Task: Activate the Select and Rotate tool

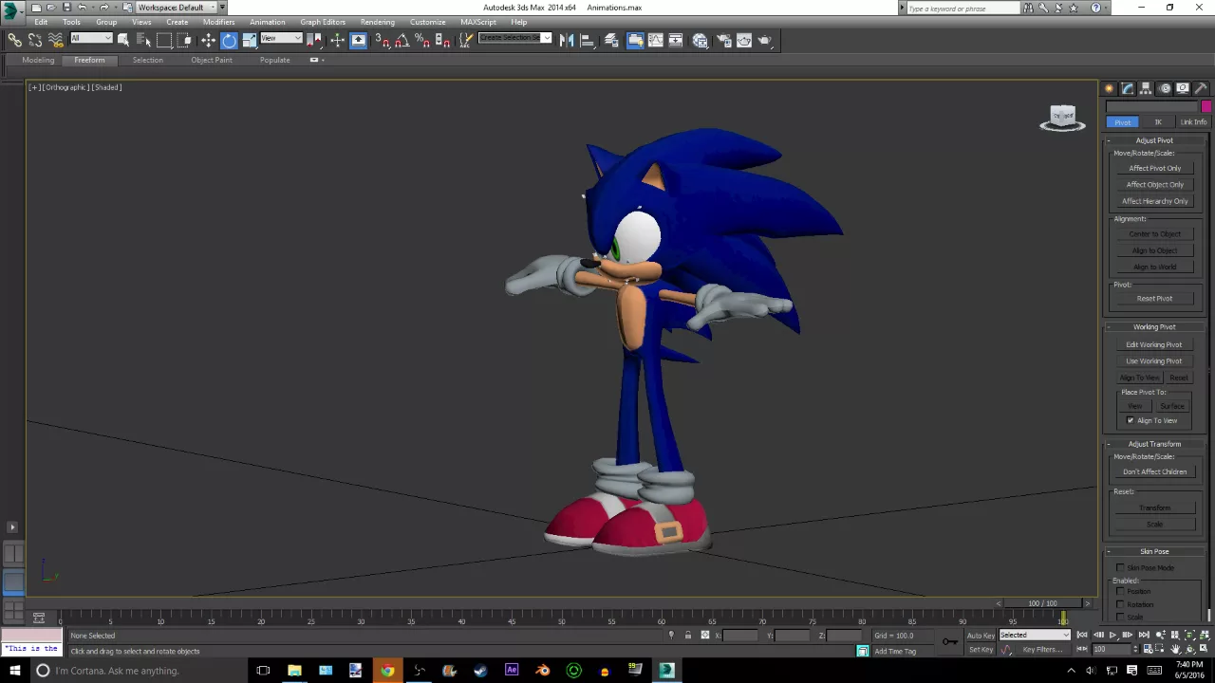Action: coord(229,40)
